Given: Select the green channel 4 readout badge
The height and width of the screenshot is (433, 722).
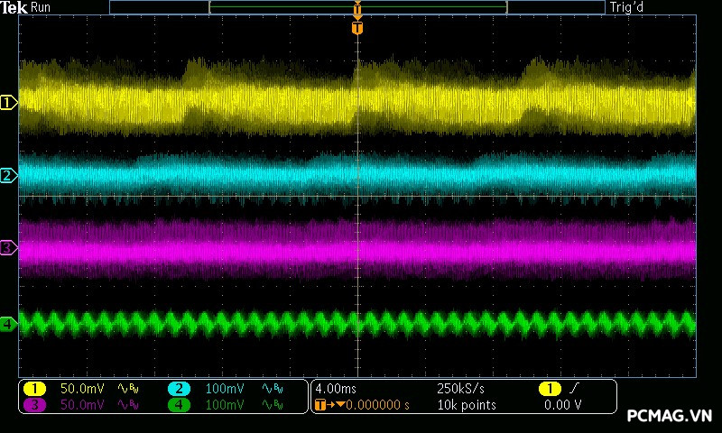Looking at the screenshot, I should [179, 405].
